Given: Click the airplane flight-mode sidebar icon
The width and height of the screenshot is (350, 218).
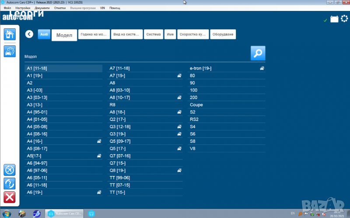Looking at the screenshot, I should pos(10,169).
